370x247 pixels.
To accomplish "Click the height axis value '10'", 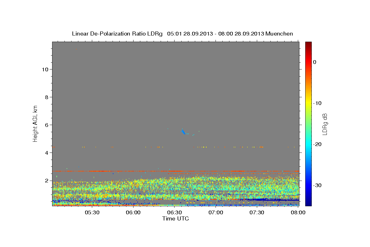I will 45,69.
